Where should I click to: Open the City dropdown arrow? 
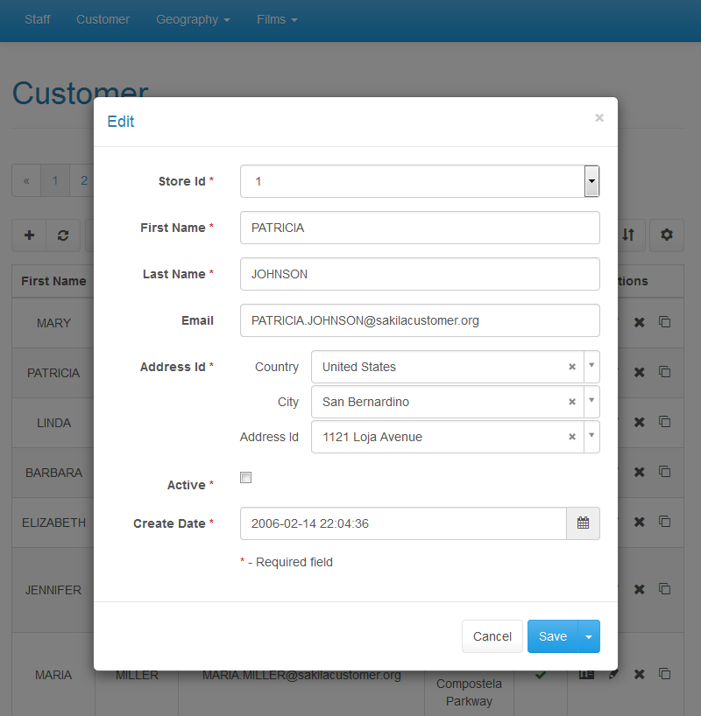[591, 402]
